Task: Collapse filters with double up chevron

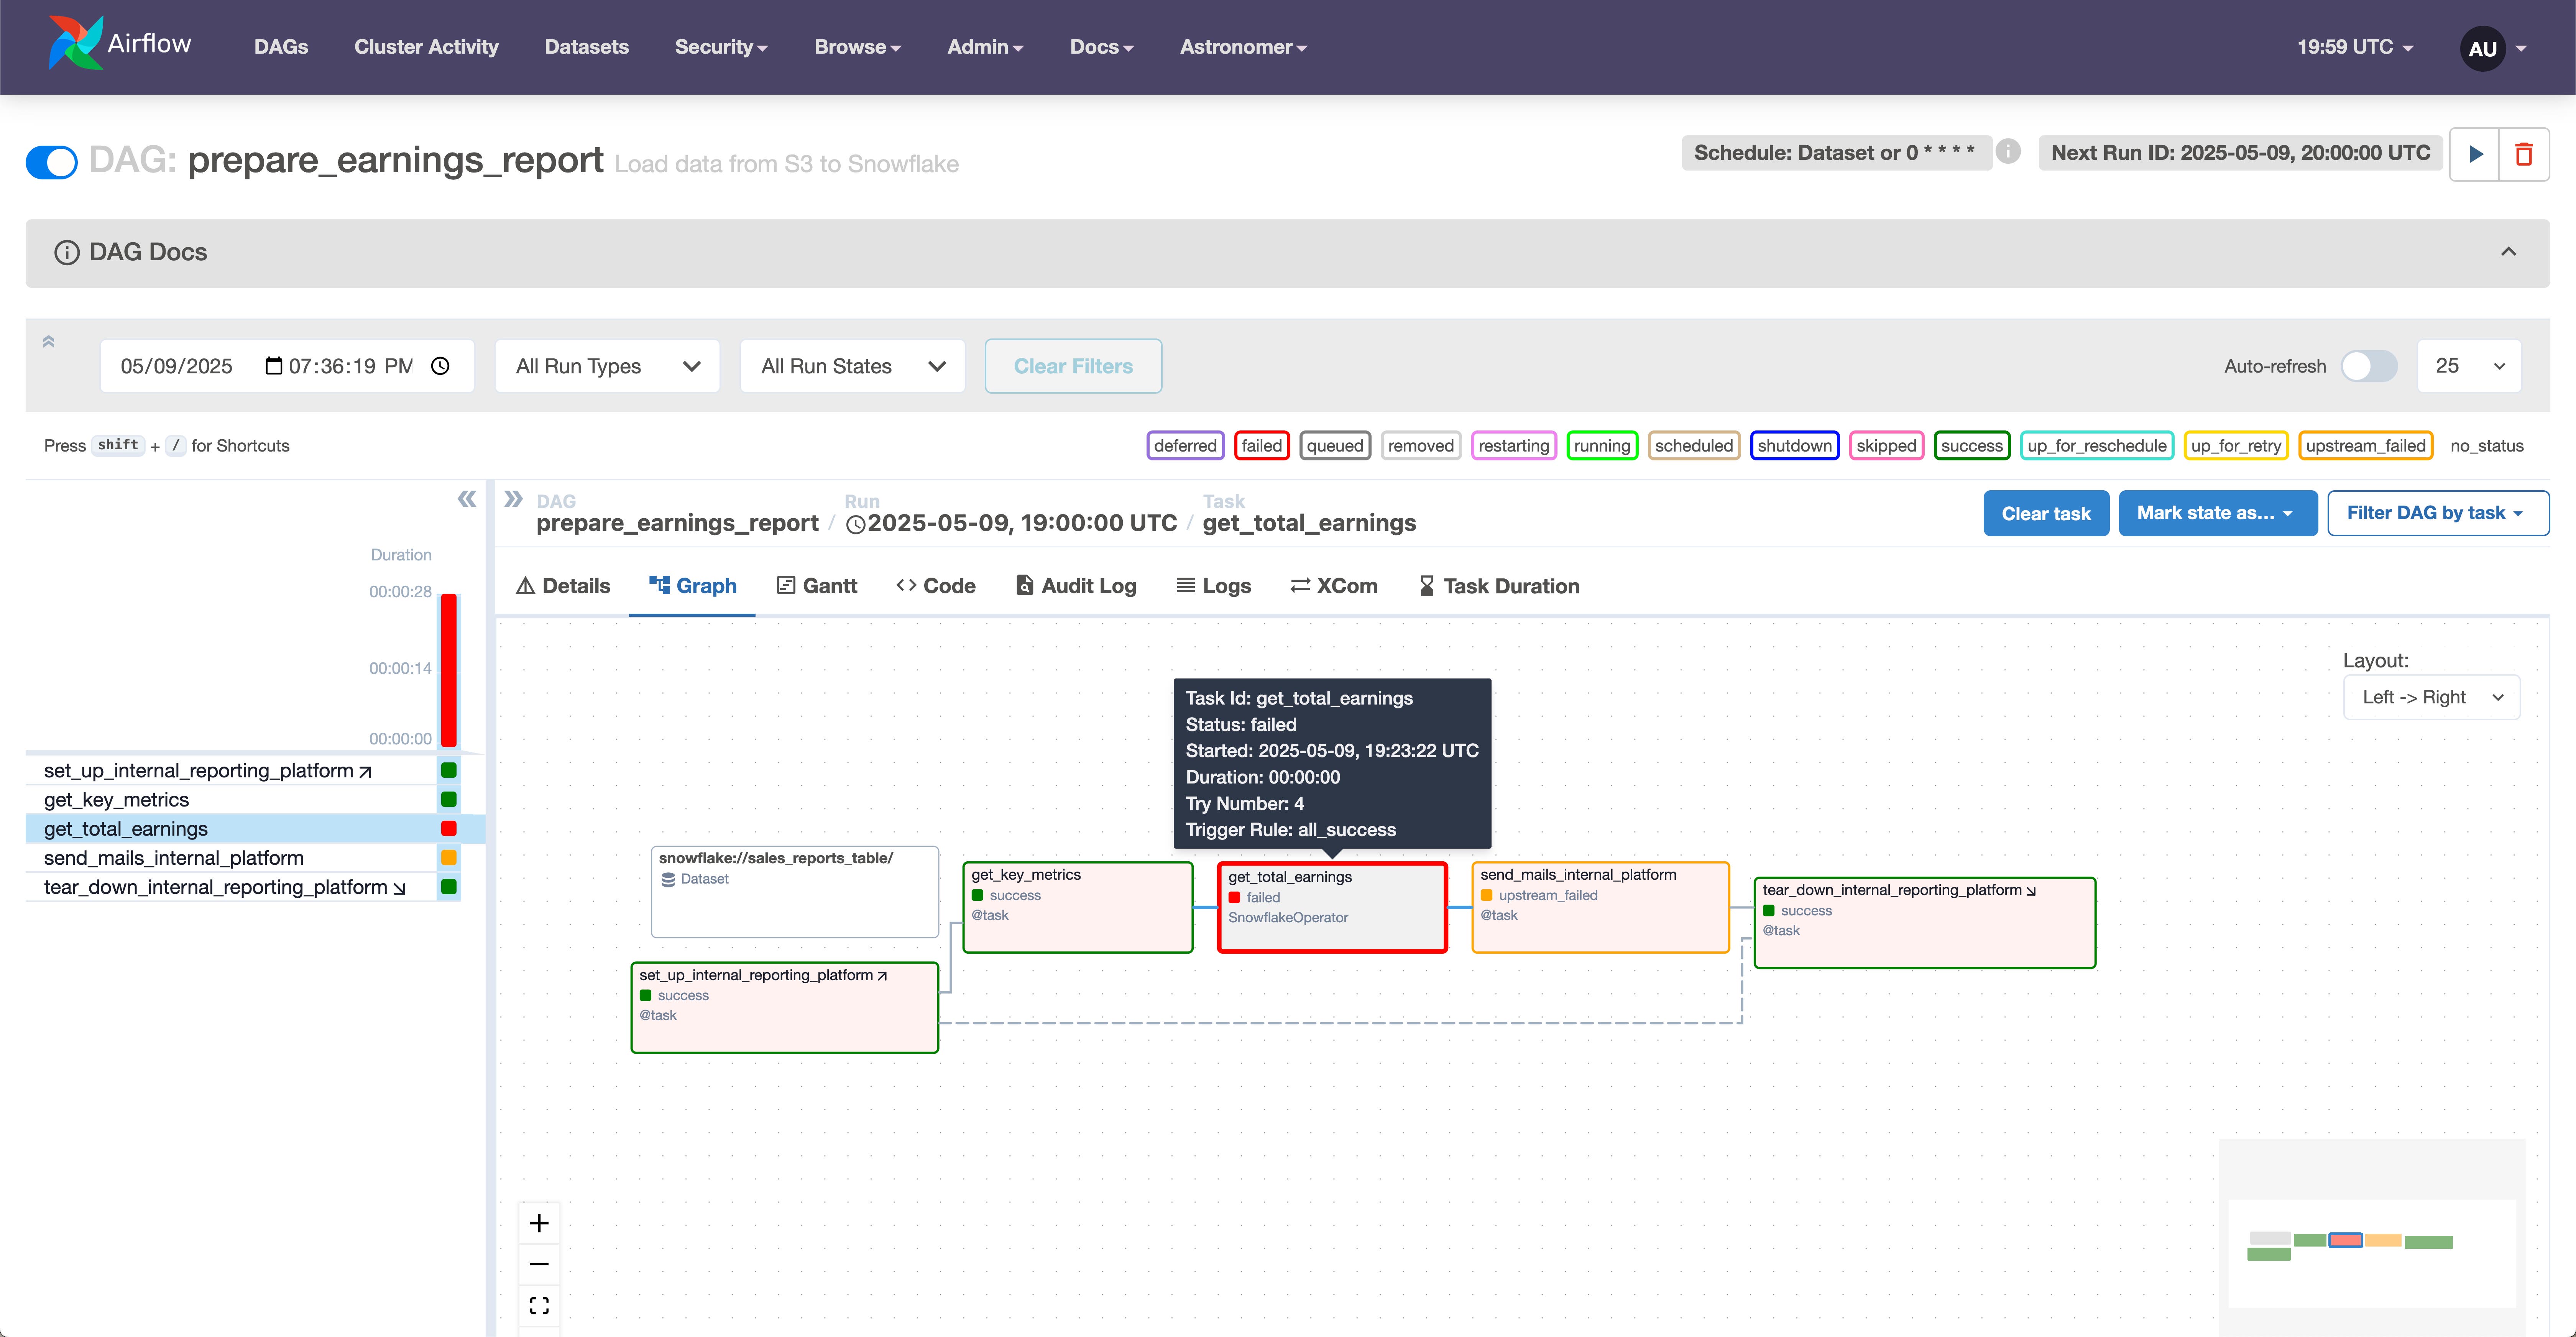Action: tap(48, 341)
